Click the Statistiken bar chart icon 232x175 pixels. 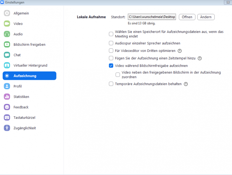[x=7, y=97]
